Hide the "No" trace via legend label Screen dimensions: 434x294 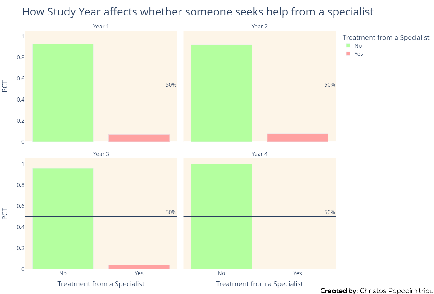pos(358,45)
